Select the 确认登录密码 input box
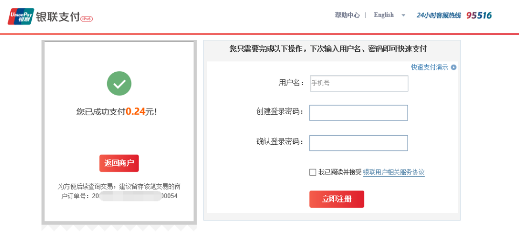The image size is (519, 237). click(358, 143)
